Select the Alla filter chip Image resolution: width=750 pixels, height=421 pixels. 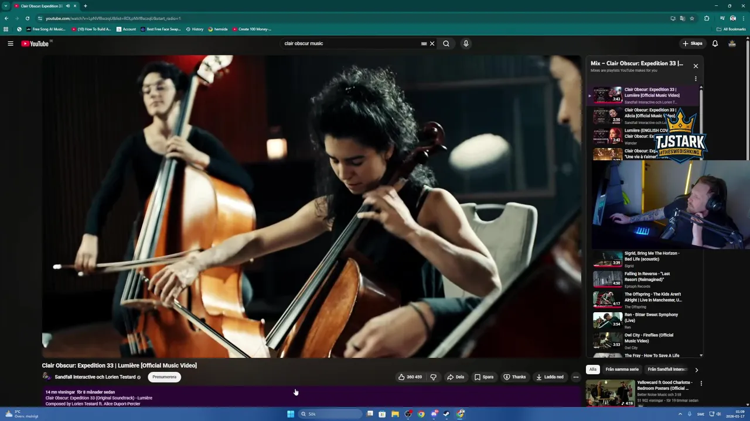[x=593, y=370]
